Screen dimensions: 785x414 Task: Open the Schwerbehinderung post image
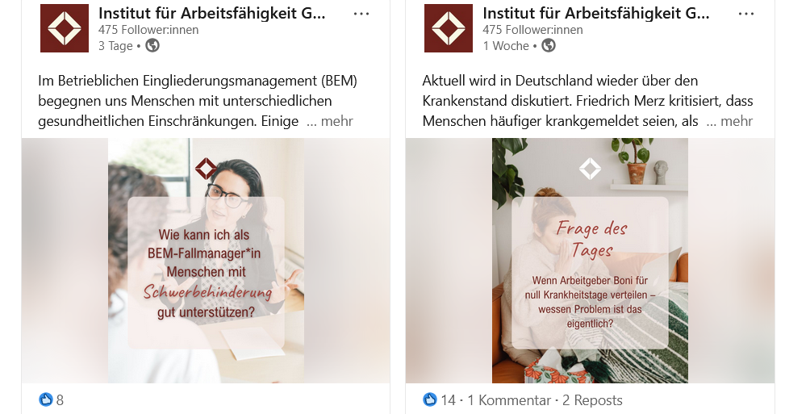206,261
